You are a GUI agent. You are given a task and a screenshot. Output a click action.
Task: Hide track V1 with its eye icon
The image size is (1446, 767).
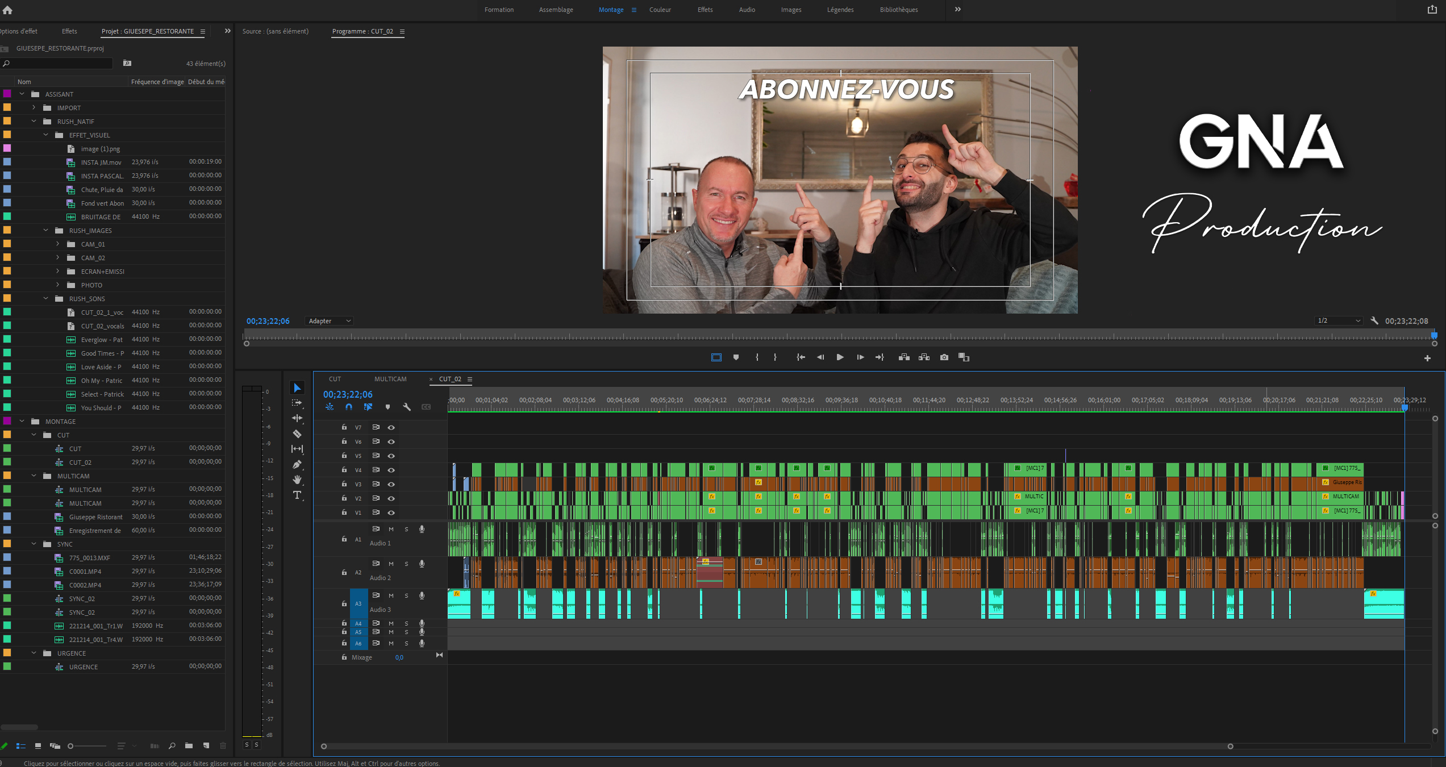[391, 512]
